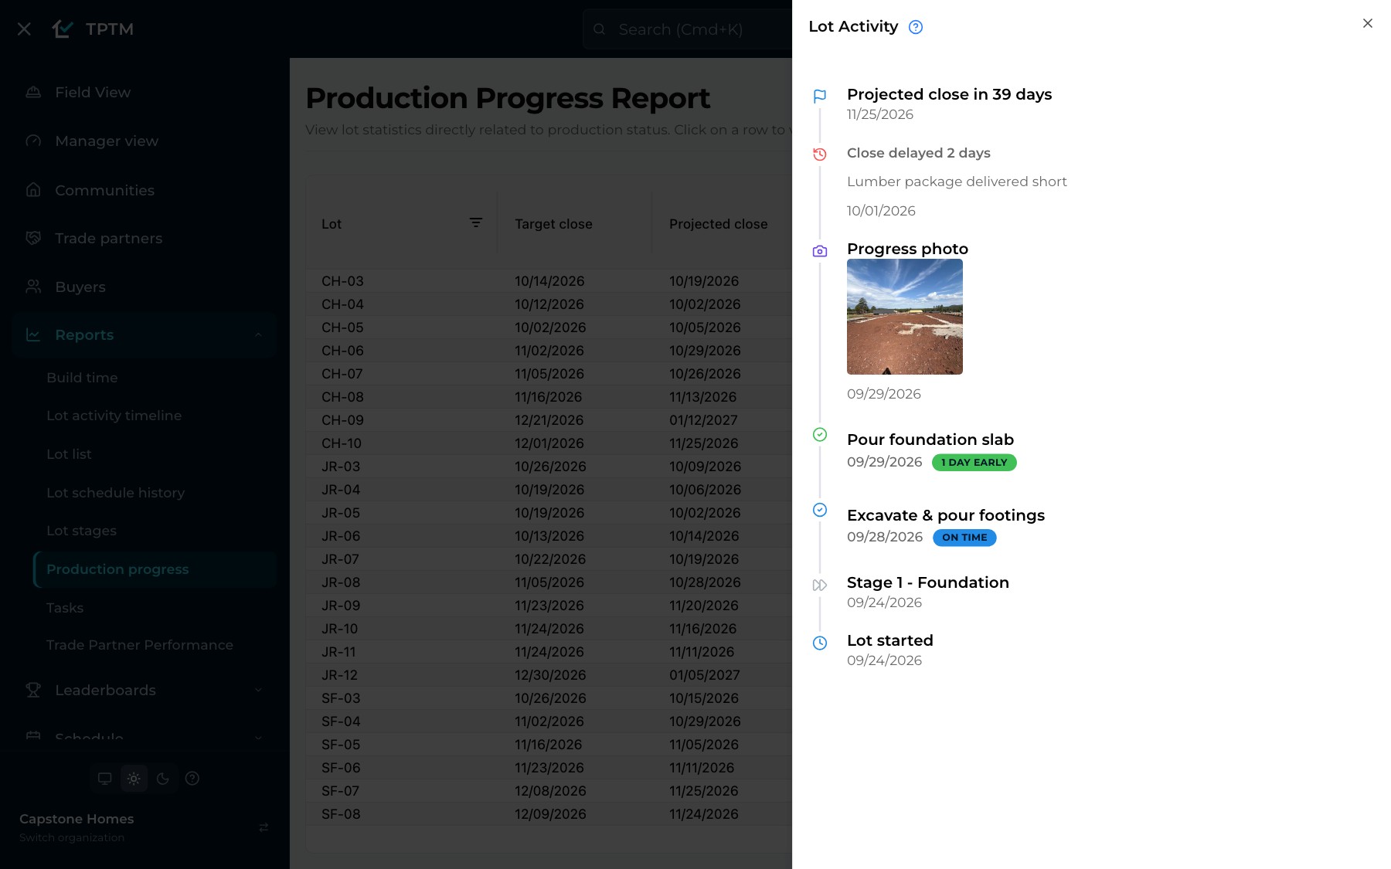The width and height of the screenshot is (1391, 869).
Task: Select lot row JR-12
Action: pyautogui.click(x=549, y=675)
